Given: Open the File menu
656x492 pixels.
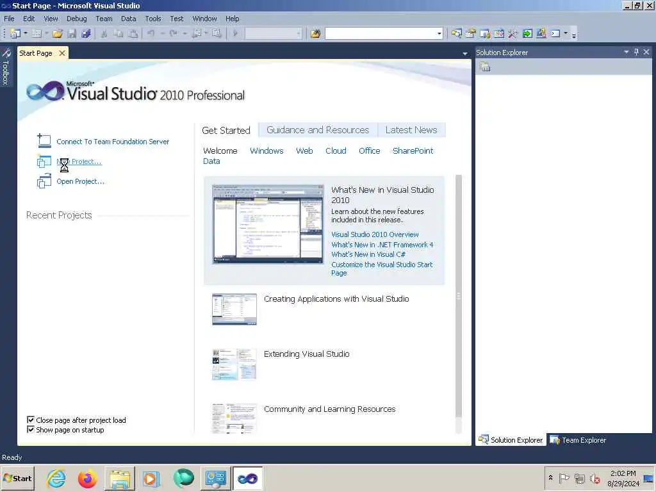Looking at the screenshot, I should 9,19.
